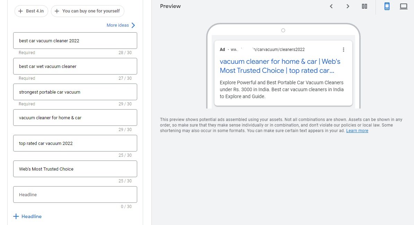Edit 'vacuum cleaner for home & car' field
This screenshot has height=225, width=414.
pyautogui.click(x=75, y=118)
